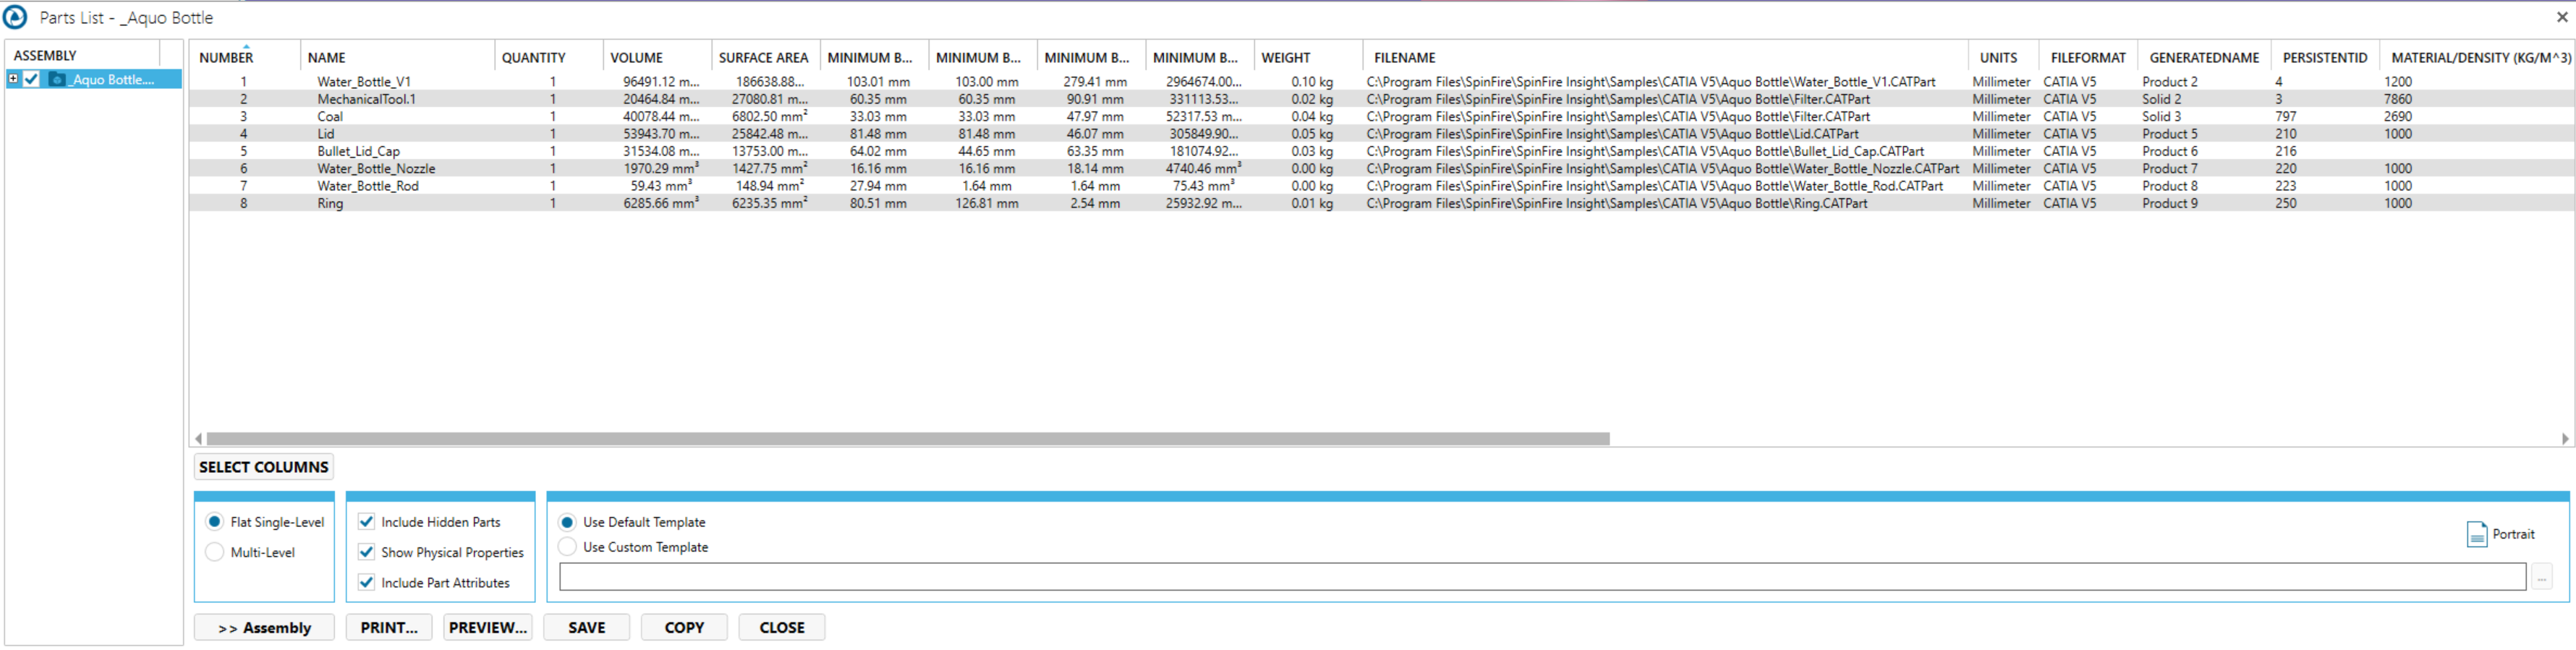The height and width of the screenshot is (650, 2576).
Task: Select the Water_Bottle_V1 part row
Action: click(x=1380, y=82)
